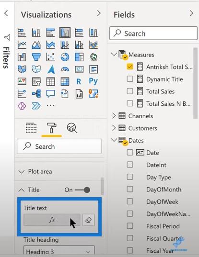Choose the funnel chart visualization
This screenshot has width=199, height=257.
coord(36,57)
